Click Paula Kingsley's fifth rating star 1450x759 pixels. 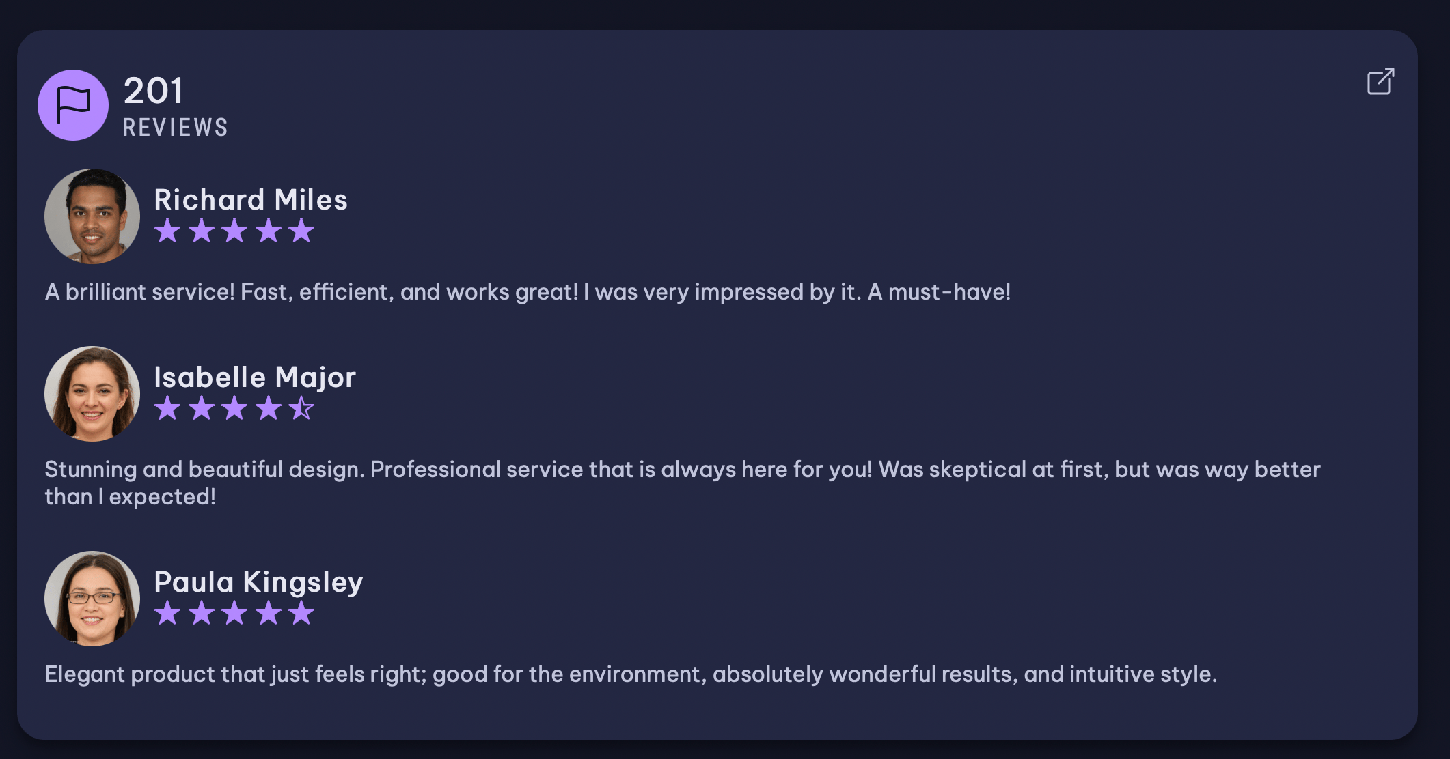301,613
